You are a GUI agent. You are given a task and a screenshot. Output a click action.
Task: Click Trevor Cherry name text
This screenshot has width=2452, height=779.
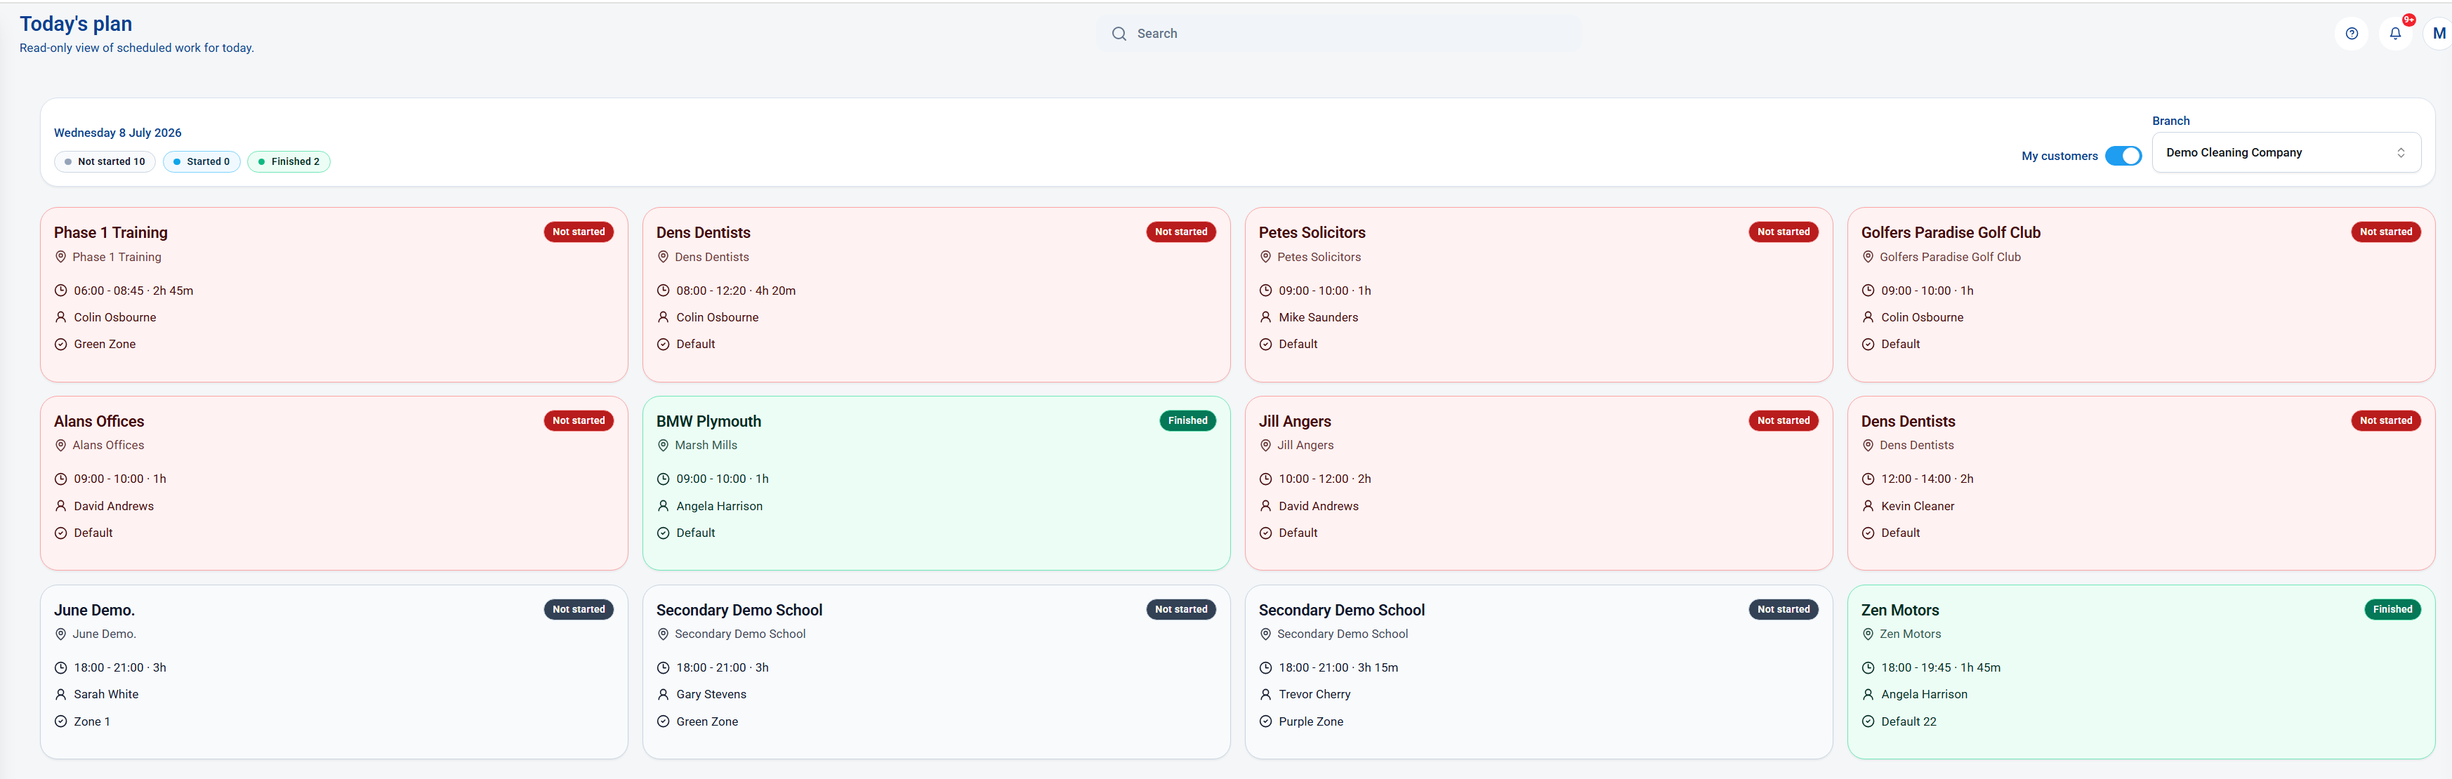coord(1314,694)
